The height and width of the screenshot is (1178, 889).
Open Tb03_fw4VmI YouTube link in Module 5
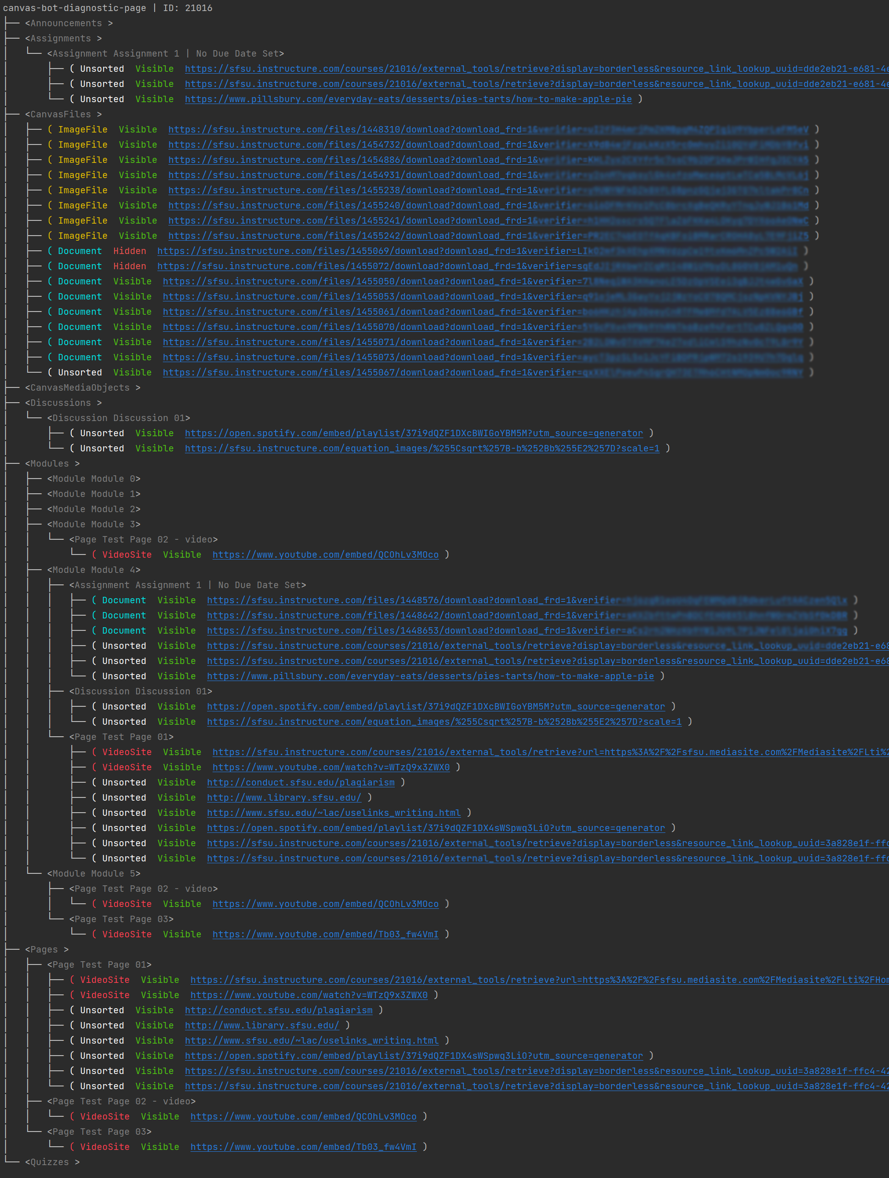325,934
